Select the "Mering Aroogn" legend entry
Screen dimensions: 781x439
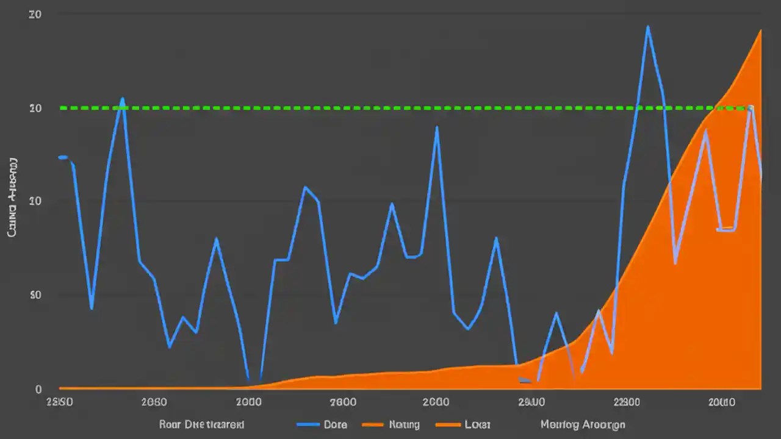tap(581, 424)
